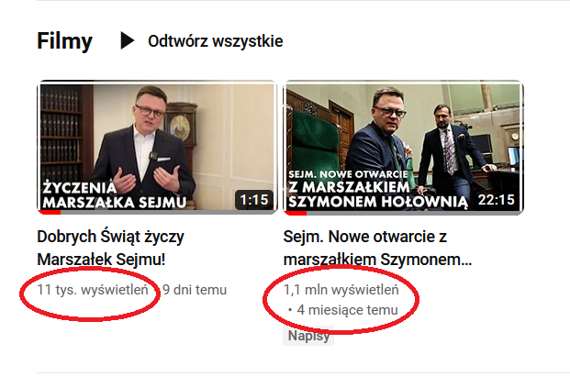Image resolution: width=570 pixels, height=377 pixels.
Task: Click the '4 miesiące temu' upload date
Action: coord(347,310)
